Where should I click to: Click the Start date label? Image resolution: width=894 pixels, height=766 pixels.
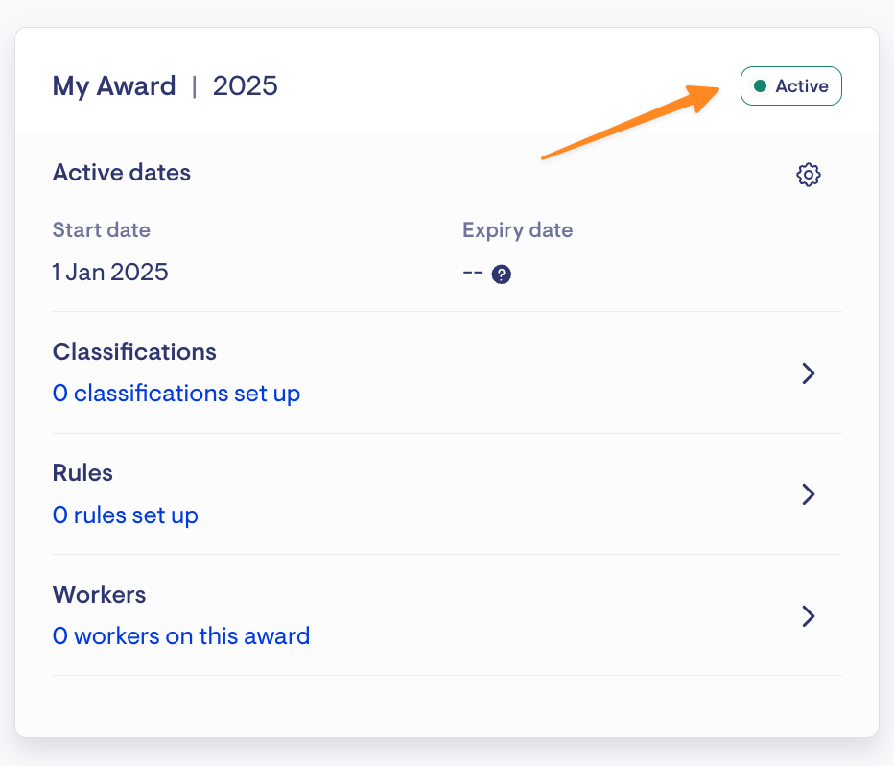pyautogui.click(x=102, y=229)
